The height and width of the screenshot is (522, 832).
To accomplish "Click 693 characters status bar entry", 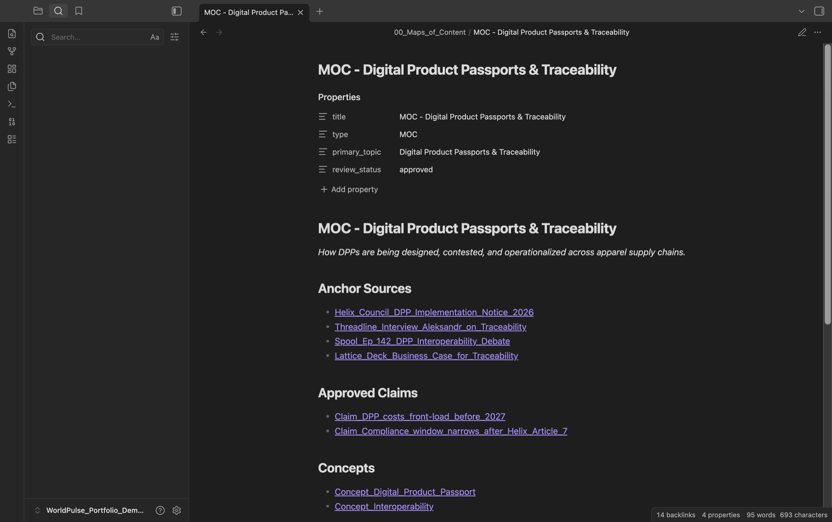I will pyautogui.click(x=803, y=515).
